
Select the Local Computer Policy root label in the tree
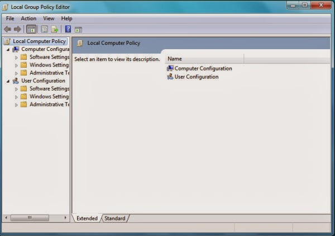[x=39, y=41]
